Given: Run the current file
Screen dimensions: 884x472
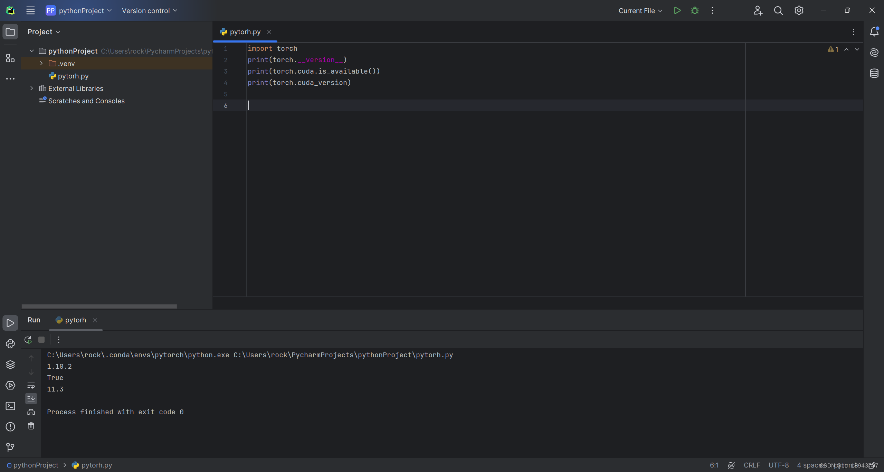Looking at the screenshot, I should pos(677,10).
